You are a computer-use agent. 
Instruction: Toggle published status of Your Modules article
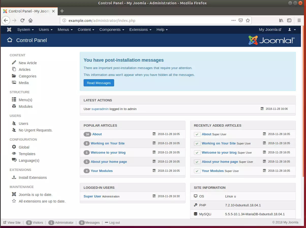coord(197,171)
